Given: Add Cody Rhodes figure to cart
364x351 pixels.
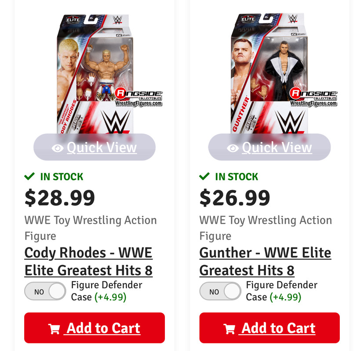Looking at the screenshot, I should click(95, 328).
